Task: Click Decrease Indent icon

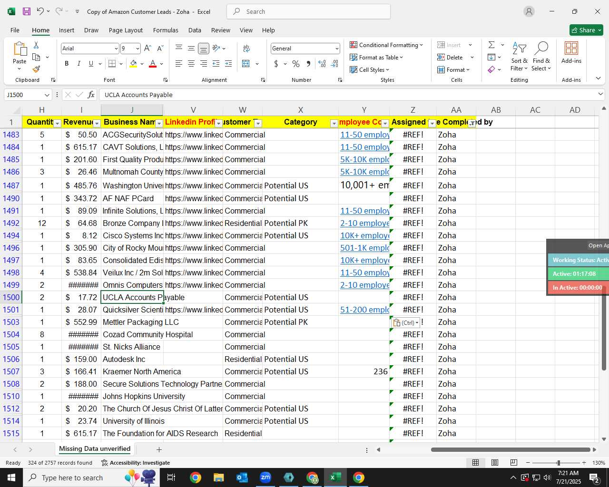Action: [216, 64]
